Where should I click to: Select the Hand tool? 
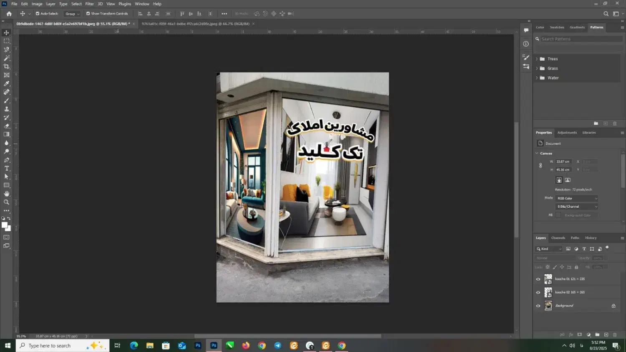pos(7,194)
